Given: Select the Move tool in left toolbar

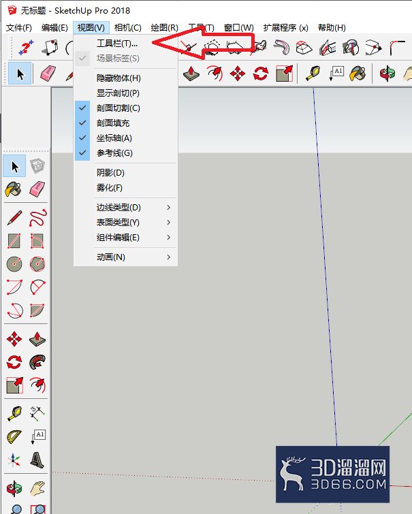Looking at the screenshot, I should (14, 339).
